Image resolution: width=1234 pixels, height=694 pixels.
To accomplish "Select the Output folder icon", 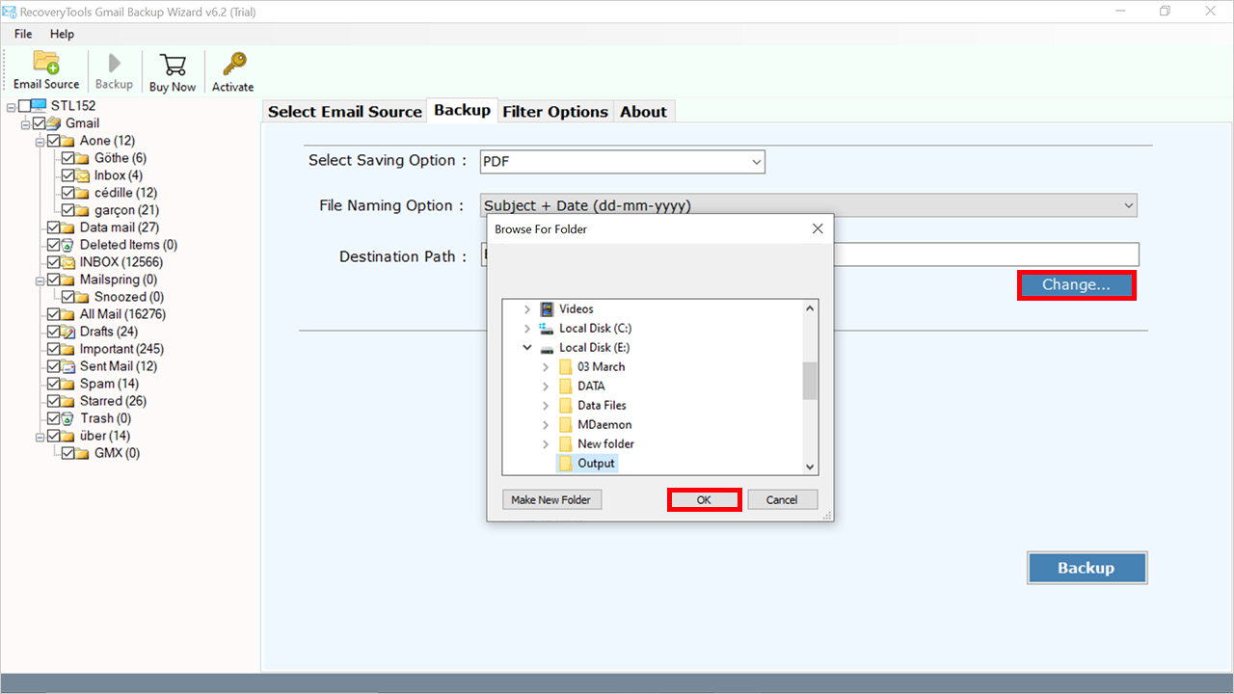I will click(566, 464).
